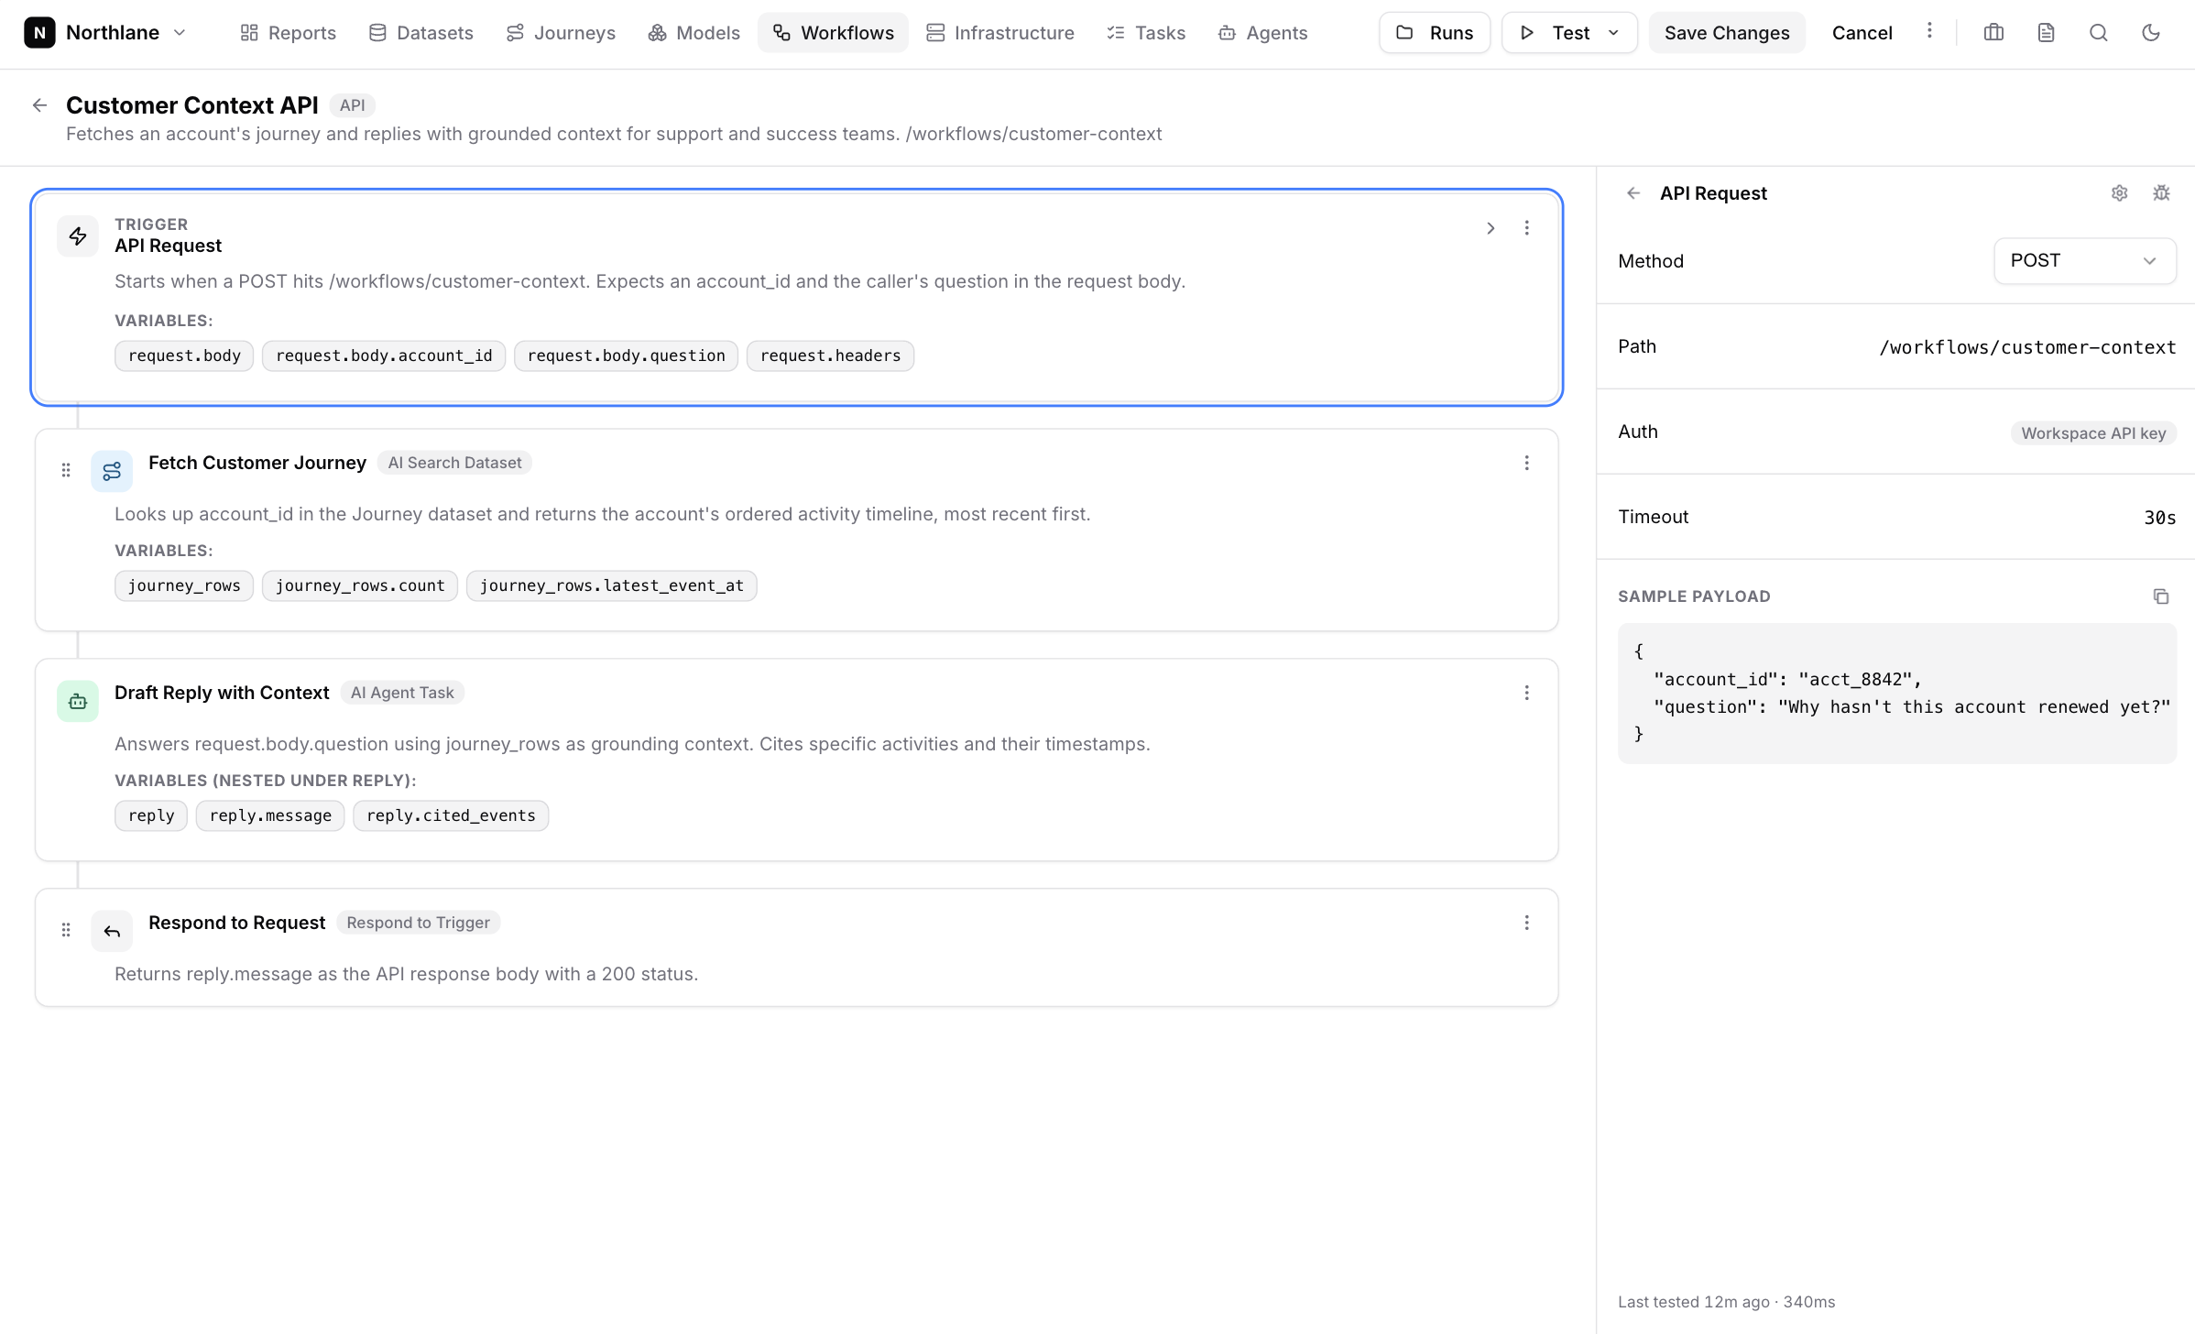The width and height of the screenshot is (2195, 1334).
Task: Click the sample payload JSON block
Action: point(1897,694)
